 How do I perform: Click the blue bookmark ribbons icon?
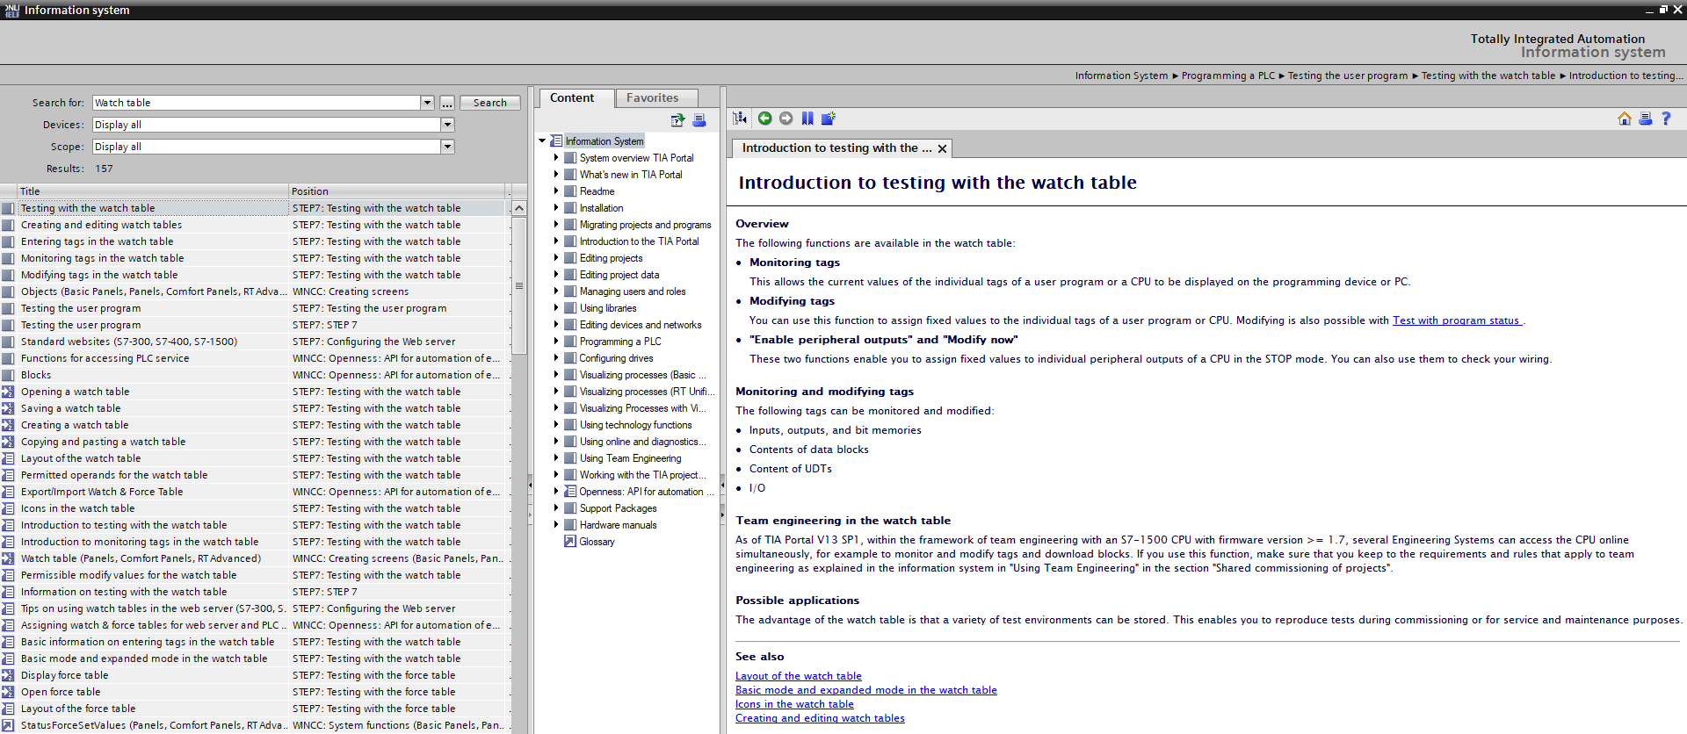click(x=807, y=119)
